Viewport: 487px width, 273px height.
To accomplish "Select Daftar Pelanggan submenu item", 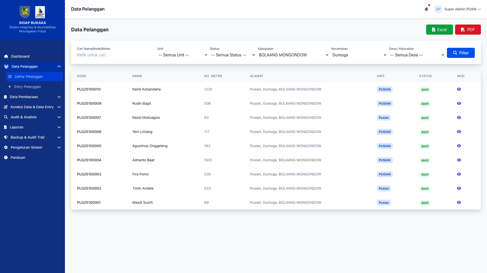I will click(29, 77).
